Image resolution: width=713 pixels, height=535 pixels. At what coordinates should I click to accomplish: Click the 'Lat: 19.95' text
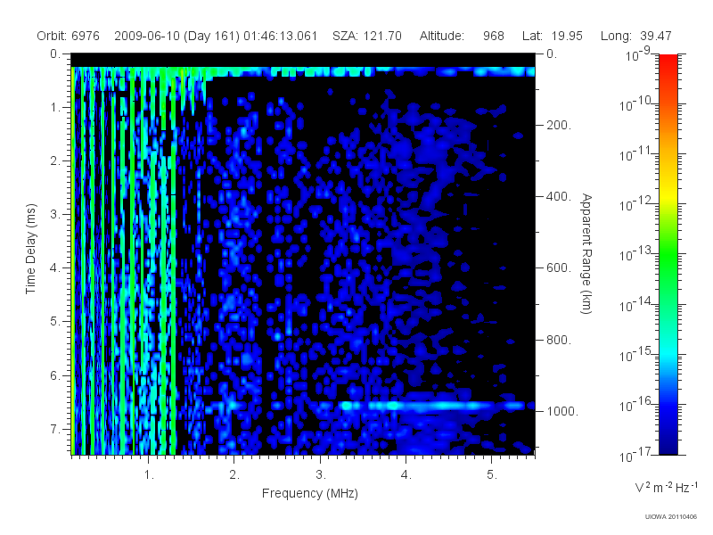point(552,36)
